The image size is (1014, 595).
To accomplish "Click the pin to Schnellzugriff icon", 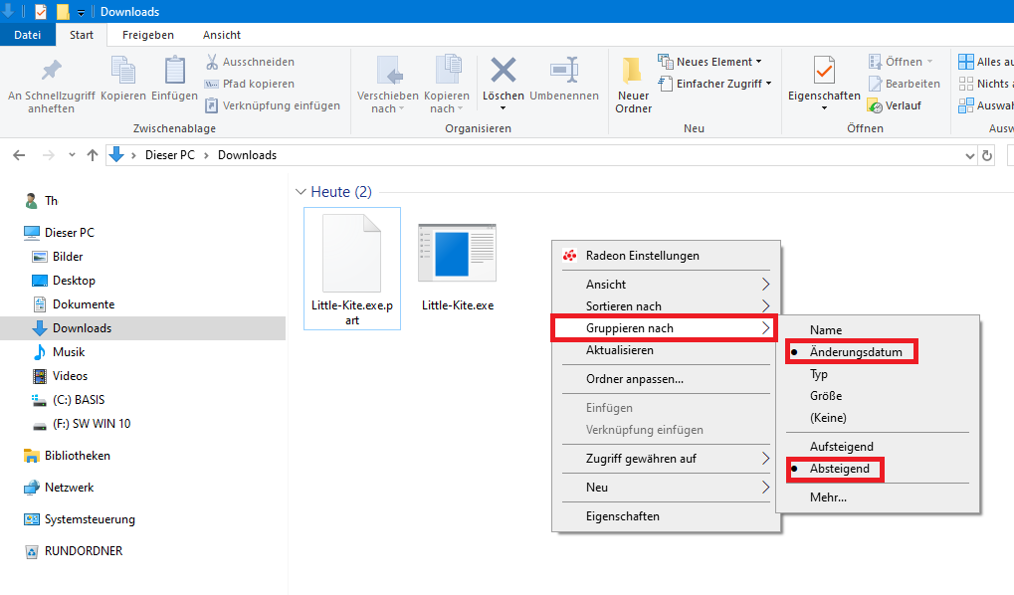I will pyautogui.click(x=51, y=71).
